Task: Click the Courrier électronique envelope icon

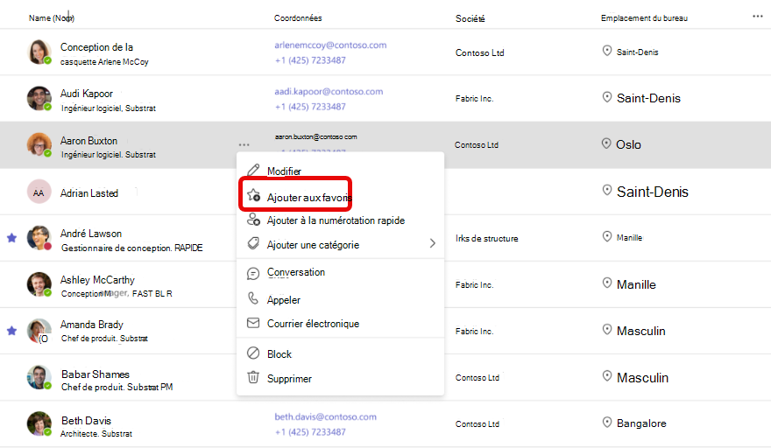Action: 253,323
